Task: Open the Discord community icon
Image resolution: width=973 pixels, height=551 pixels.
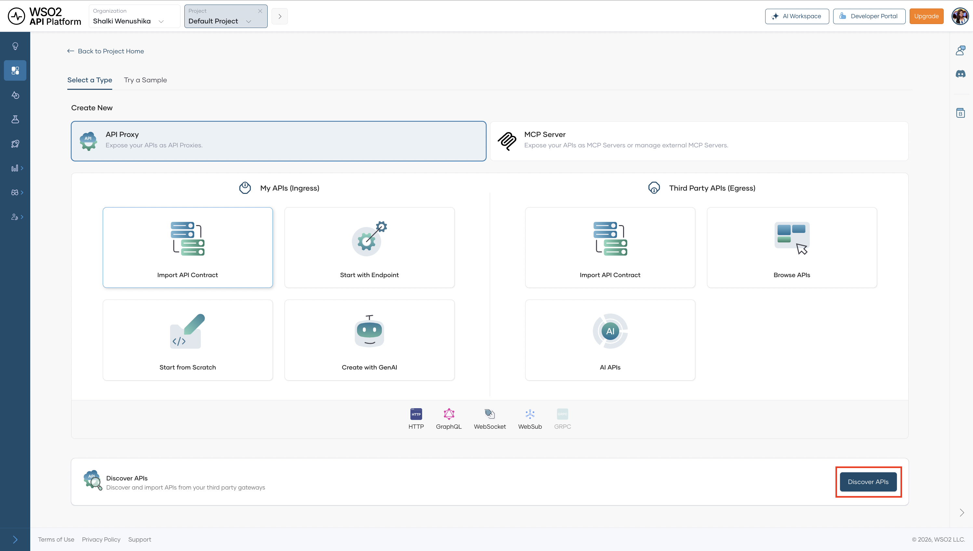Action: click(x=961, y=74)
